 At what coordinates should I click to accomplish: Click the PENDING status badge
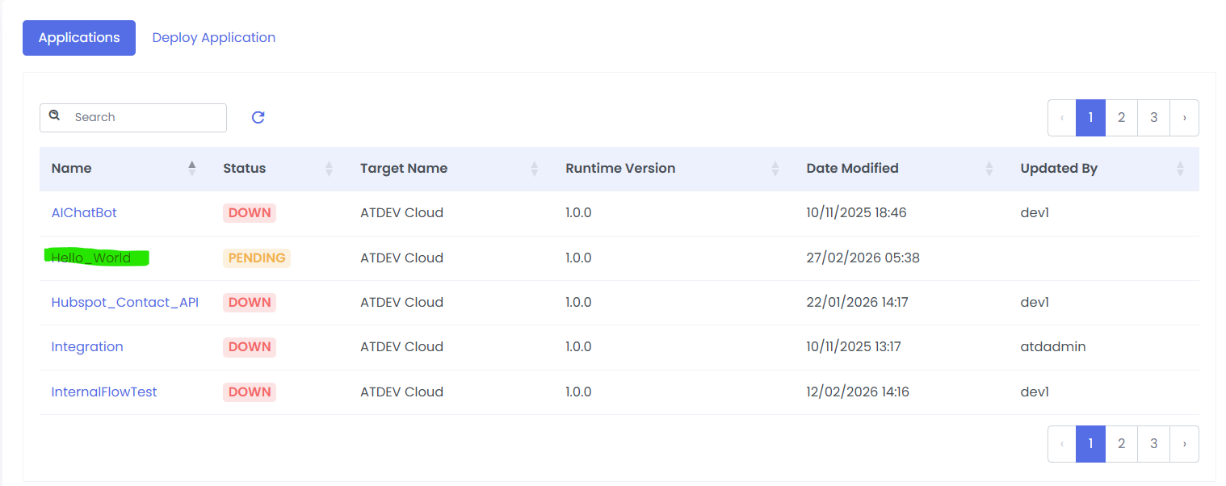[256, 258]
